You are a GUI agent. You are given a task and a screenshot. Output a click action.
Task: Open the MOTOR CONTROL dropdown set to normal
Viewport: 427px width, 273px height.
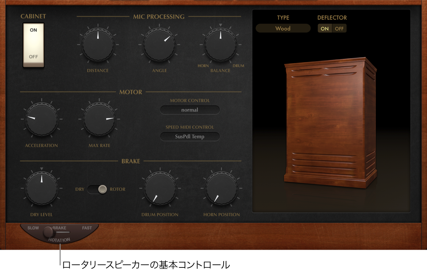(x=190, y=110)
